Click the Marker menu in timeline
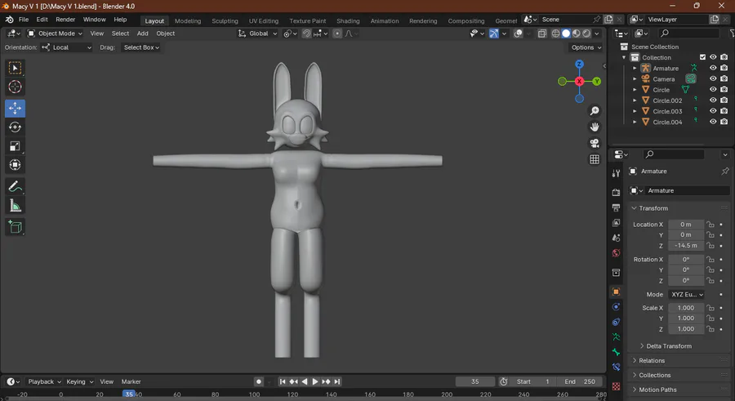Viewport: 735px width, 401px height. click(x=131, y=381)
